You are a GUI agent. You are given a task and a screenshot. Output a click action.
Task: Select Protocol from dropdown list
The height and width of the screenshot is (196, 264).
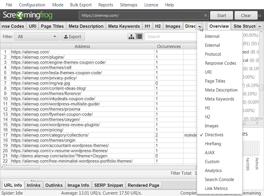[x=220, y=54]
